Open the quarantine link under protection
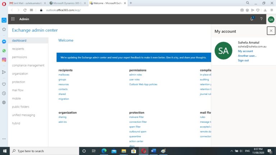276x155 pixels. coord(135,136)
